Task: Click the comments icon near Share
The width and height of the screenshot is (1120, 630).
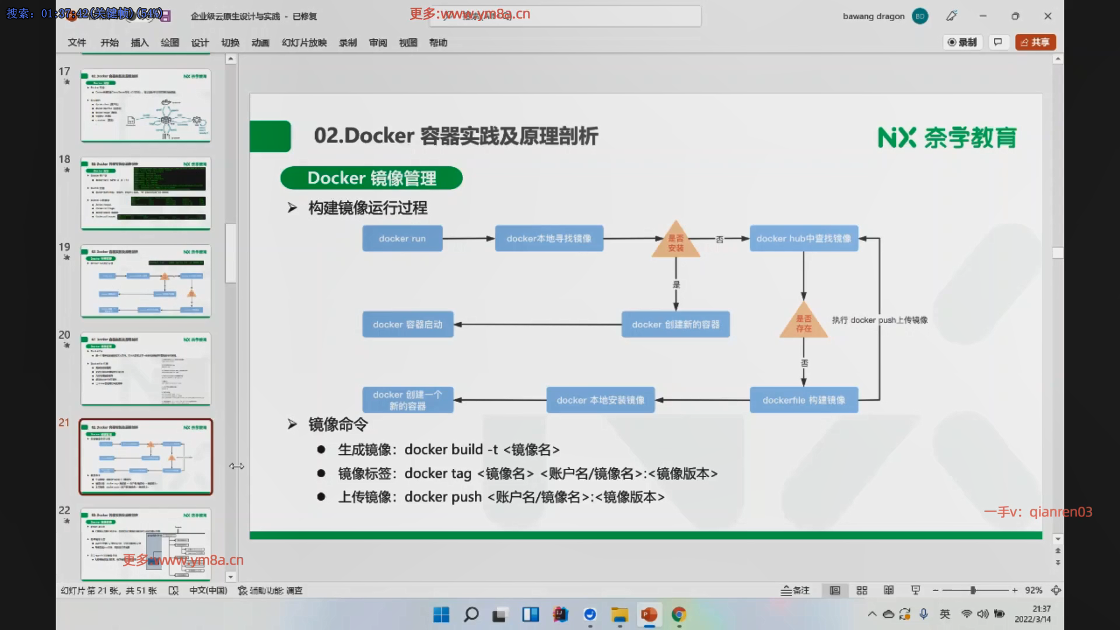Action: point(998,42)
